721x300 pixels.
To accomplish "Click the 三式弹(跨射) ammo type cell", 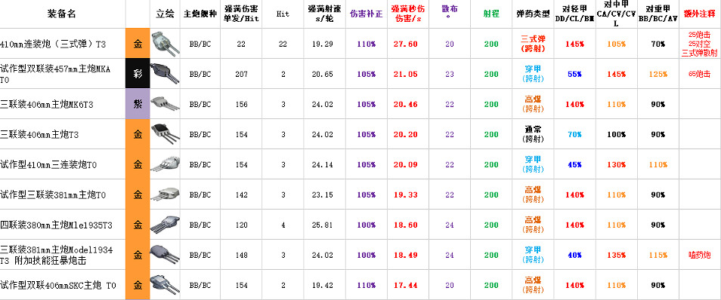I will click(x=532, y=44).
